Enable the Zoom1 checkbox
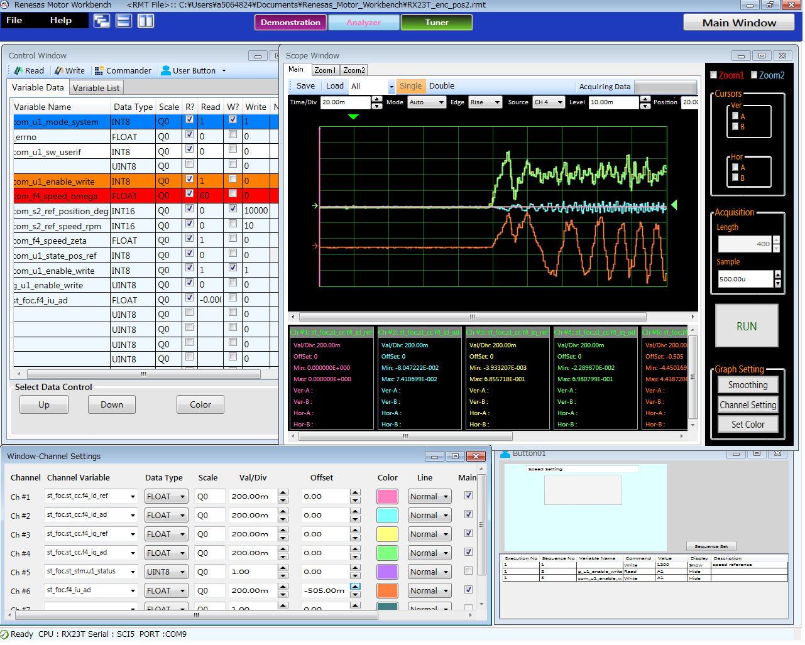The height and width of the screenshot is (645, 805). (714, 75)
